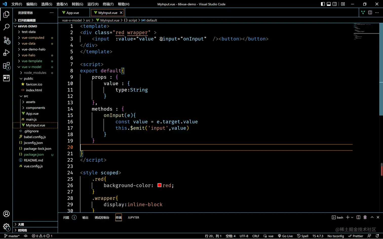This screenshot has width=383, height=239.
Task: Collapse the vue-v-model folder
Action: pyautogui.click(x=35, y=67)
